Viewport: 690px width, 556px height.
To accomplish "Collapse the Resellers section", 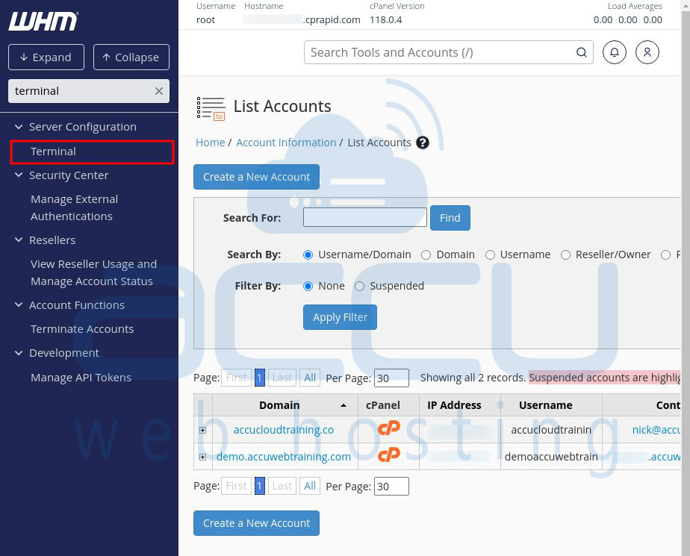I will tap(19, 240).
